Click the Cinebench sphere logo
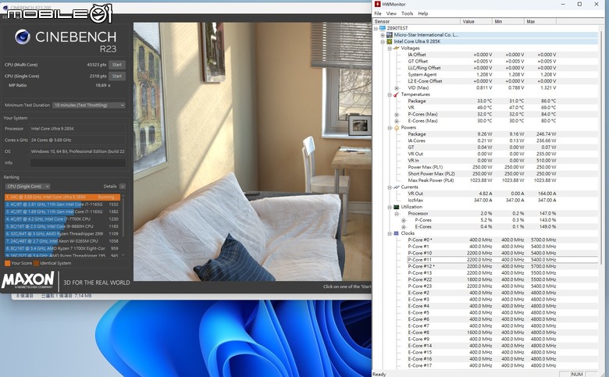The height and width of the screenshot is (377, 609). pos(23,37)
